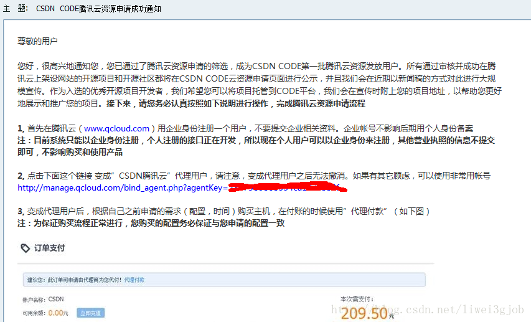Click the 账户名称: CSDN account label

pos(43,300)
